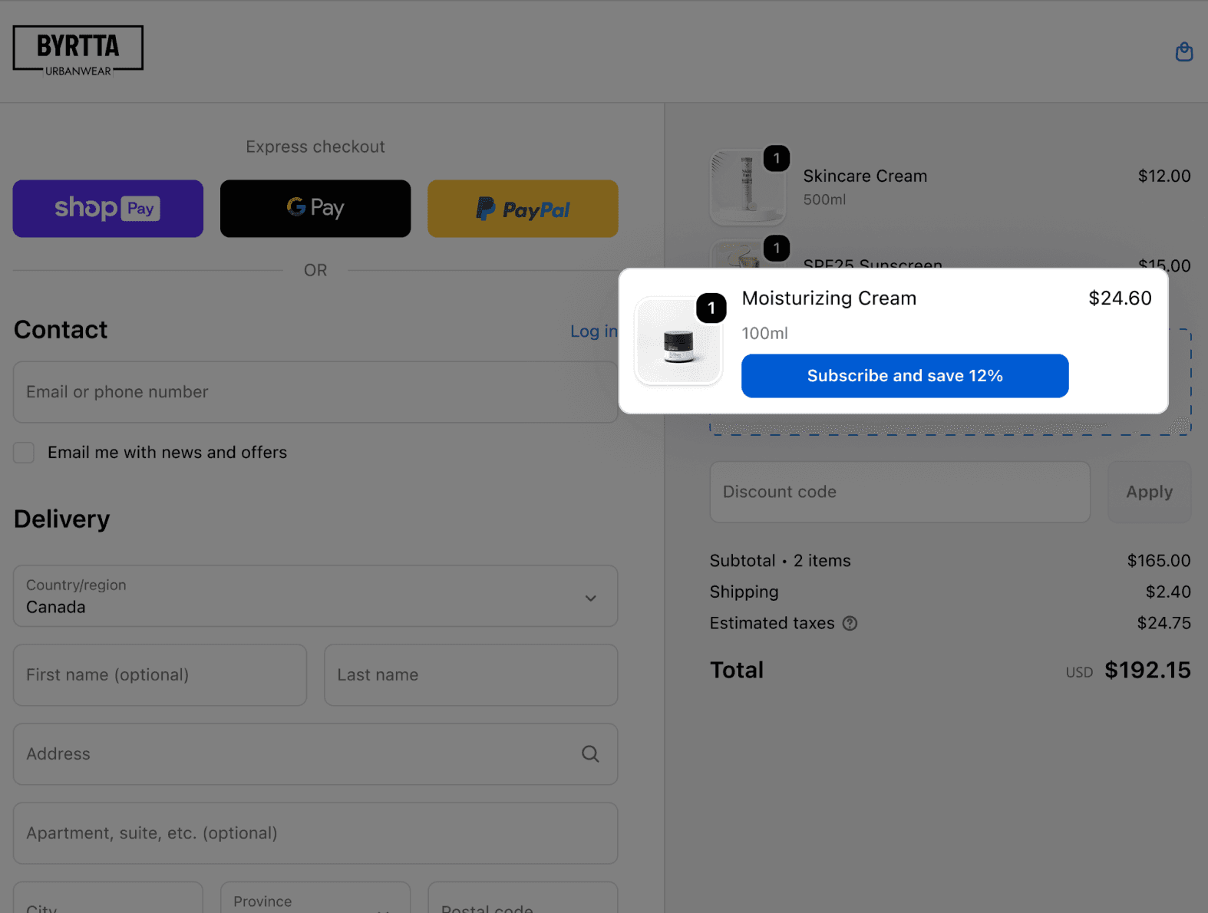Focus the Apartment, suite, etc. field
This screenshot has width=1208, height=913.
[315, 833]
